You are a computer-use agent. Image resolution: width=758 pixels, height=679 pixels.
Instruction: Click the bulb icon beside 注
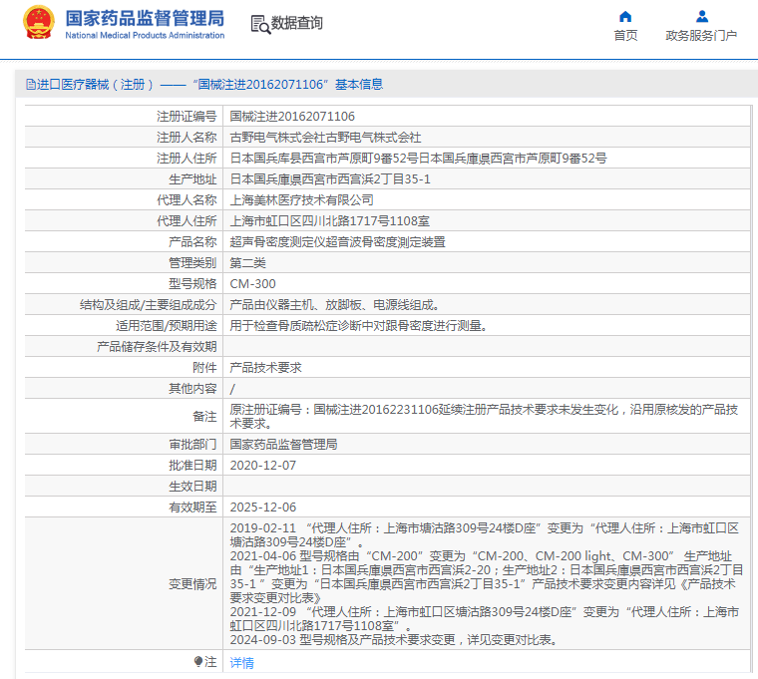pos(198,661)
